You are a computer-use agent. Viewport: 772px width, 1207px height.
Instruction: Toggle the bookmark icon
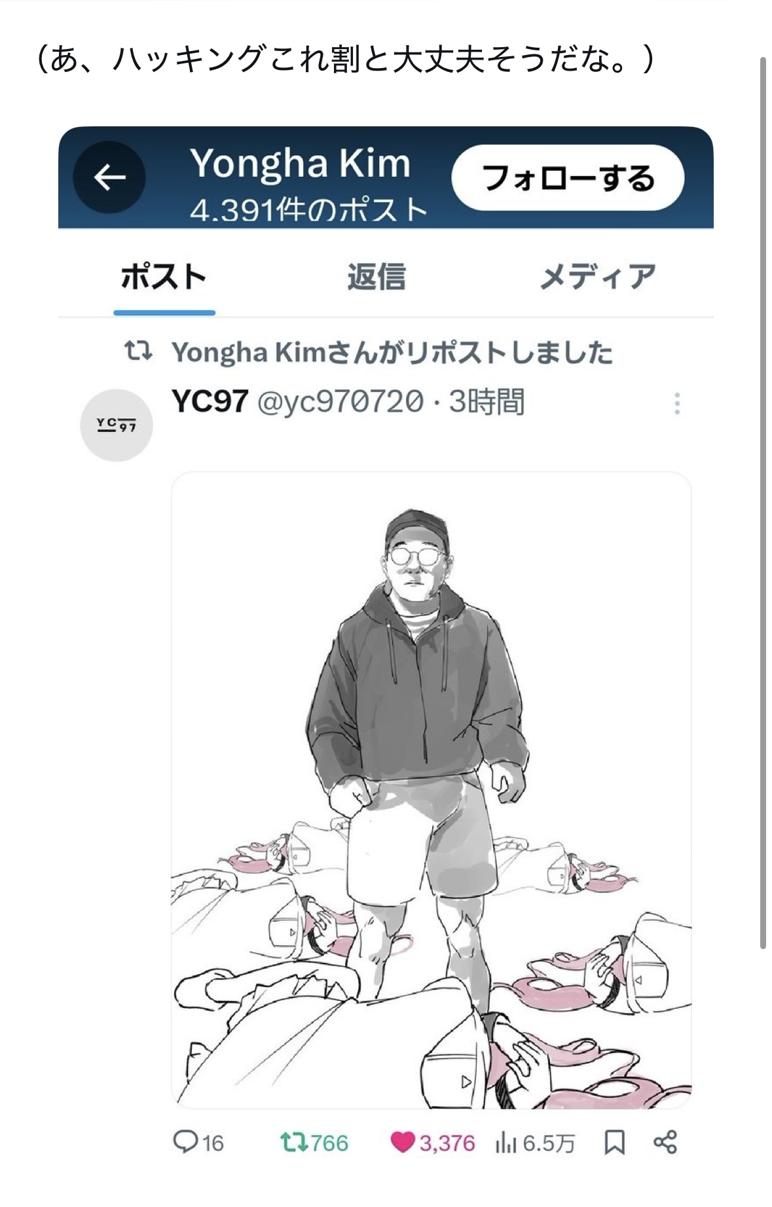(614, 1143)
